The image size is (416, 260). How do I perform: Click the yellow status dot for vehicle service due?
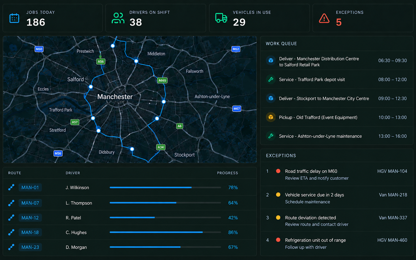click(278, 195)
